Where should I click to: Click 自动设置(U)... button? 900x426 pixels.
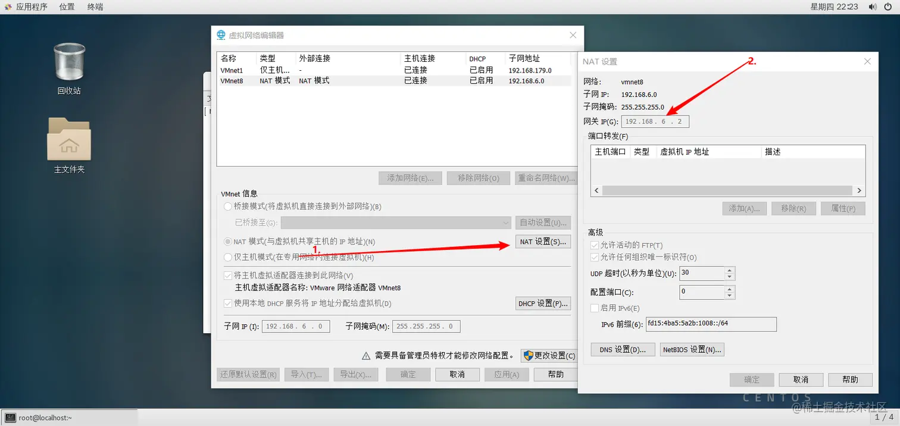tap(543, 223)
